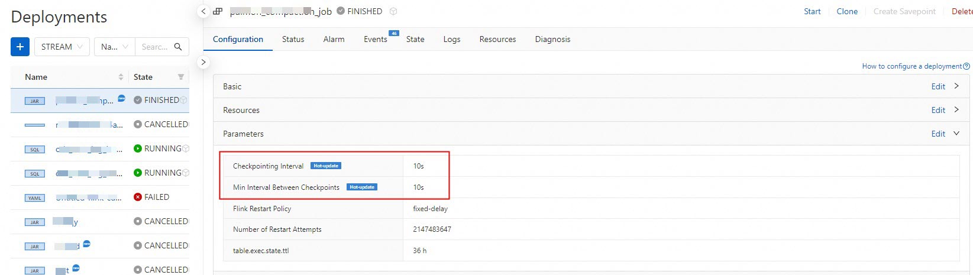
Task: Click the Flink Restart Policy label
Action: pos(262,209)
